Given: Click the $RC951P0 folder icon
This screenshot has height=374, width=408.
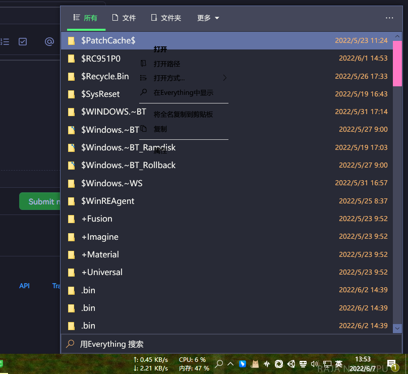Looking at the screenshot, I should pyautogui.click(x=71, y=59).
